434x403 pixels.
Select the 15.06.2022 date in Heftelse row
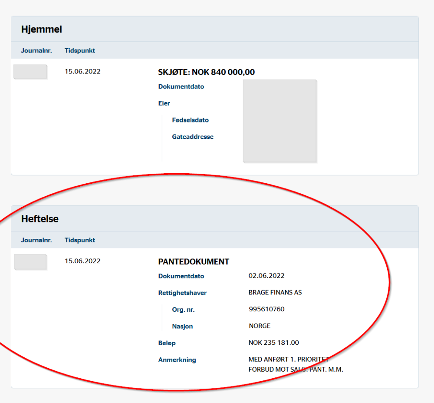[x=82, y=261]
